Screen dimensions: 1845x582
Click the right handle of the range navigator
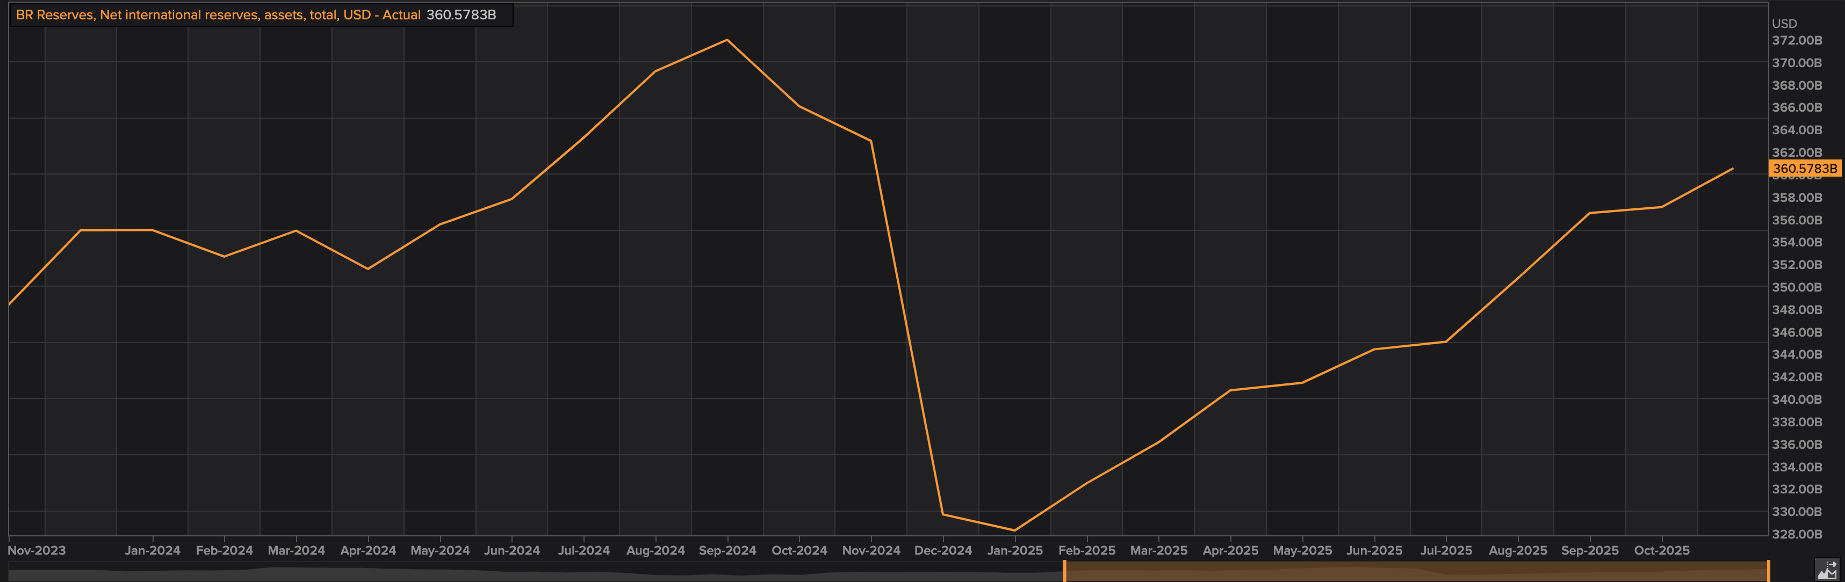click(1768, 571)
